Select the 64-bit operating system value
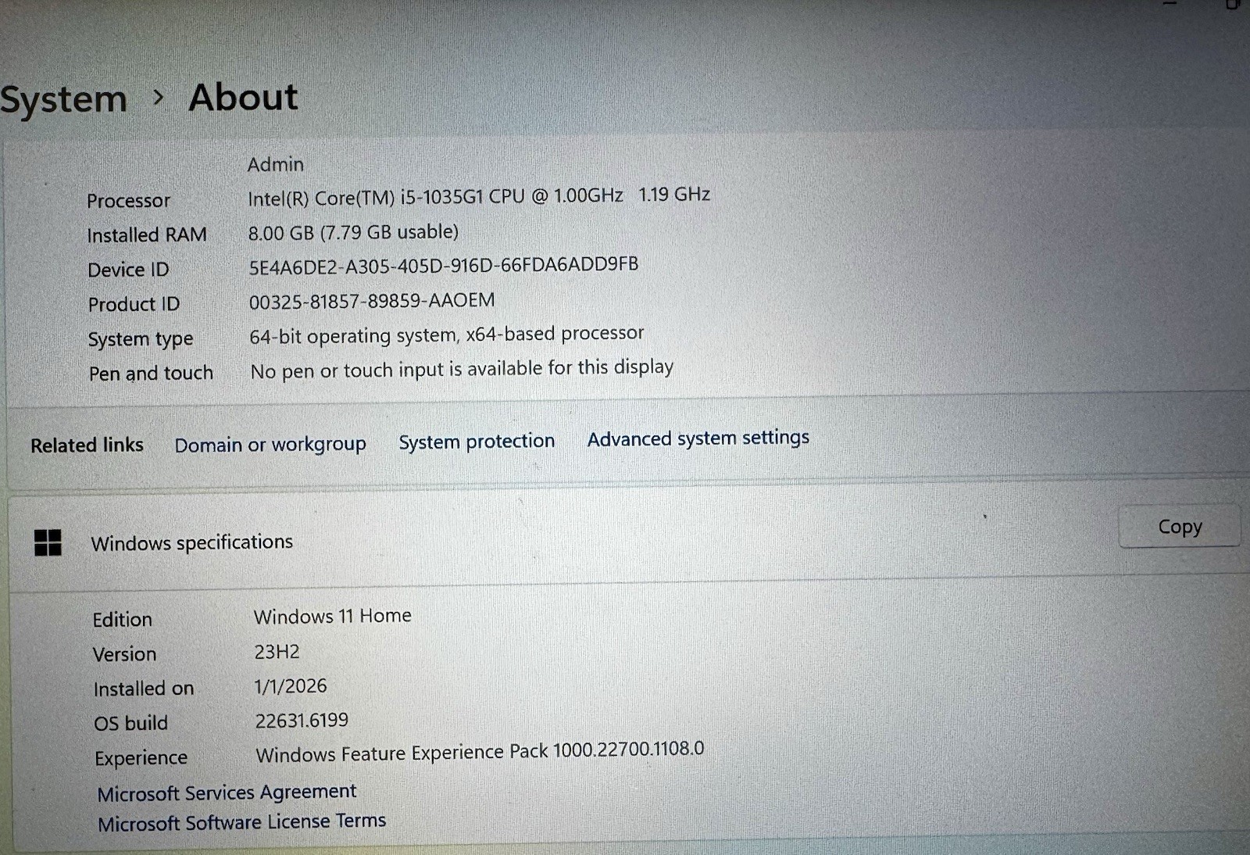1250x855 pixels. tap(447, 334)
